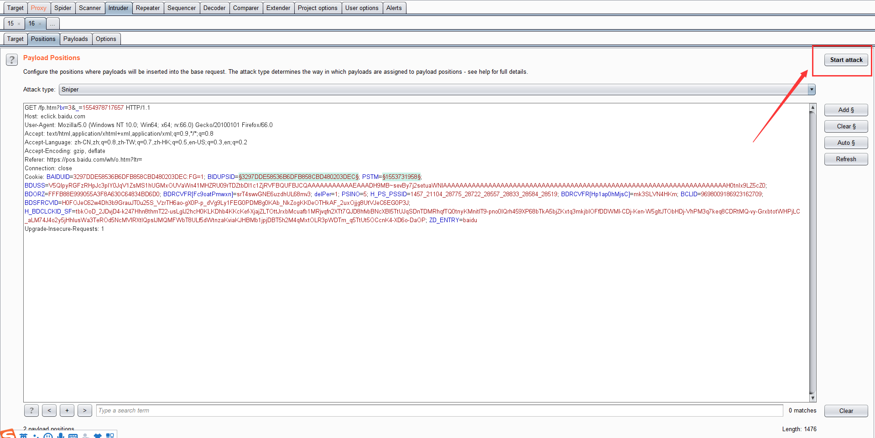Image resolution: width=875 pixels, height=438 pixels.
Task: Click the help icon beside Payload Positions
Action: 11,59
